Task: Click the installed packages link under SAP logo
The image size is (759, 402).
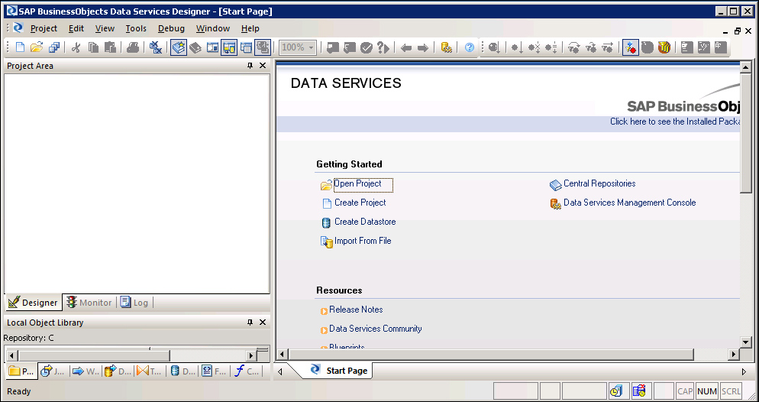Action: [x=675, y=122]
